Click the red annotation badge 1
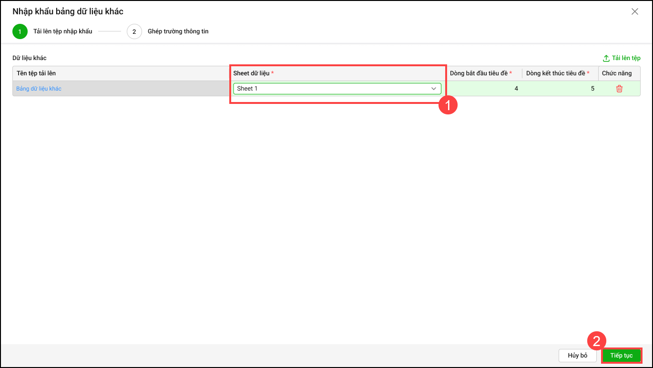This screenshot has height=368, width=653. coord(448,105)
